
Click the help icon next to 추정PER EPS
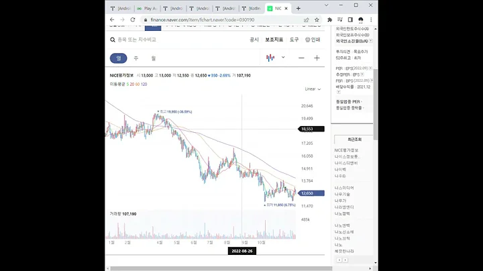coord(362,74)
